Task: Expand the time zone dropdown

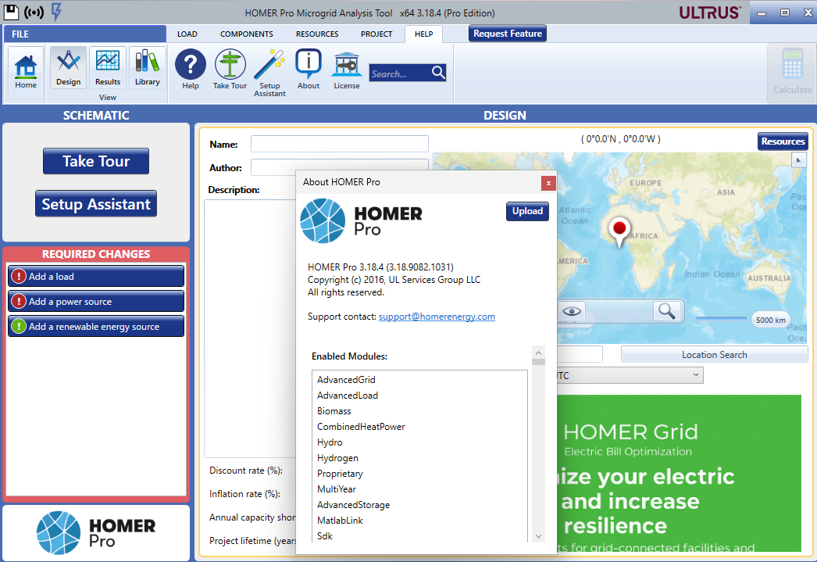Action: [695, 375]
